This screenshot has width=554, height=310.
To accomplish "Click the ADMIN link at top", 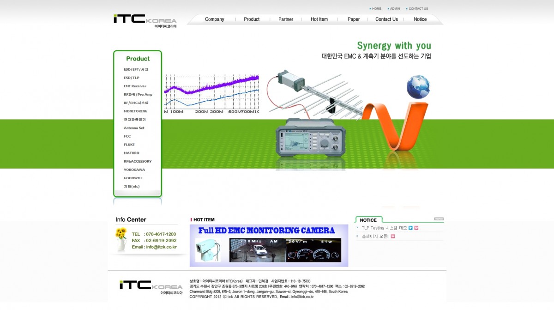I will (395, 8).
